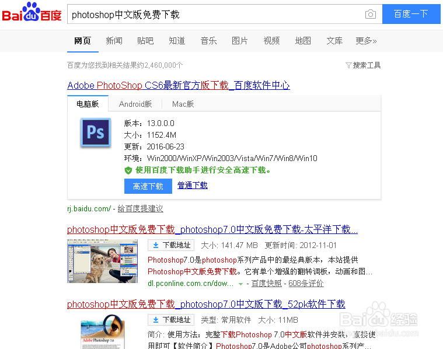Click download arrow icon in 52pk result
443x349 pixels.
click(156, 320)
